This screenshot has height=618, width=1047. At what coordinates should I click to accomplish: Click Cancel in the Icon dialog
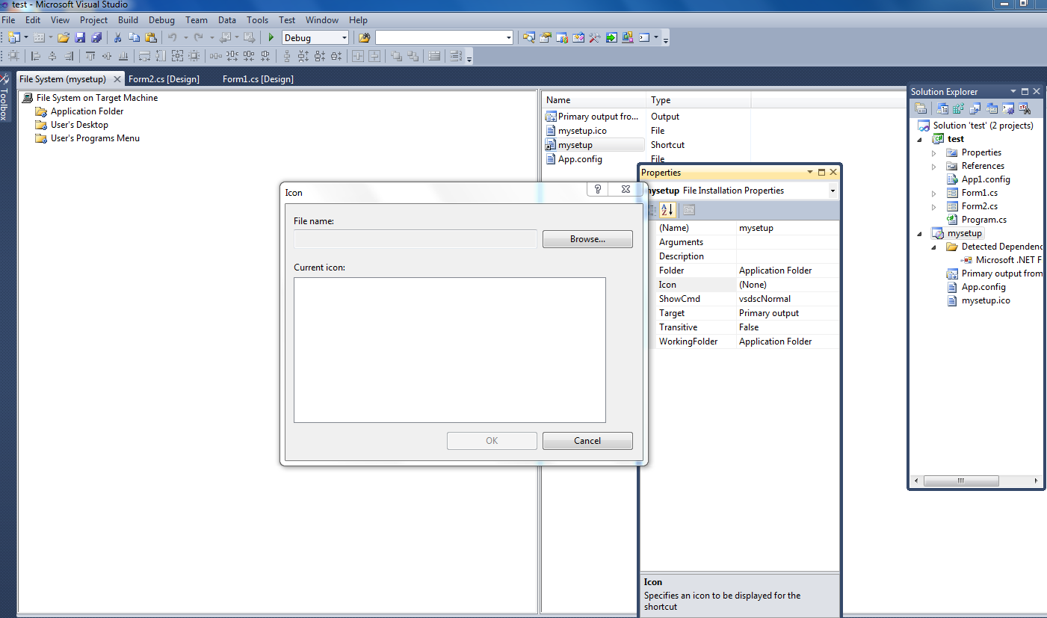click(x=587, y=440)
